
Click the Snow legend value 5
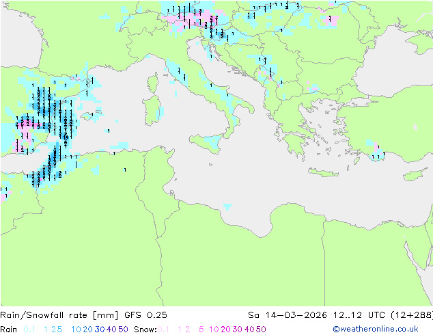(201, 330)
